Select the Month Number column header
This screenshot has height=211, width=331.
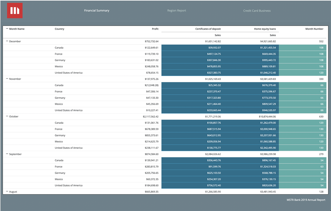[x=314, y=29]
